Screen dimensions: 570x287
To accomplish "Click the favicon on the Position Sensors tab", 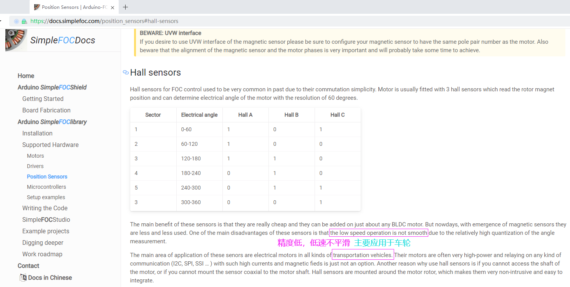I will [36, 7].
